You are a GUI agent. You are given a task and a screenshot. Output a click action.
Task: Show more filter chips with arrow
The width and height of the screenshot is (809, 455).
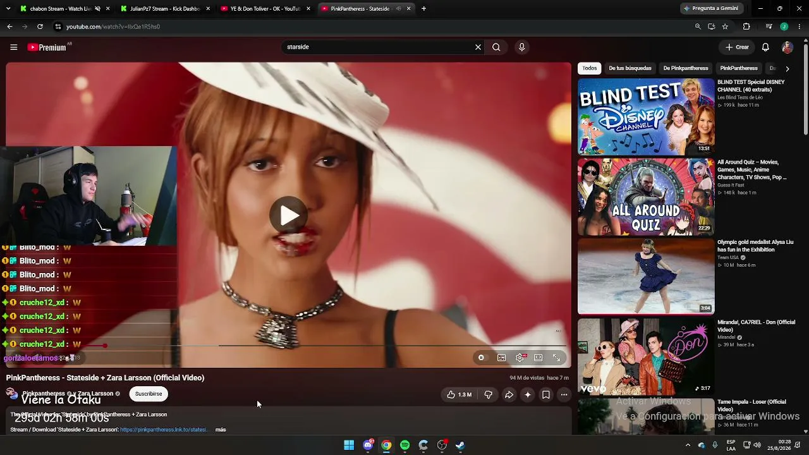tap(787, 68)
